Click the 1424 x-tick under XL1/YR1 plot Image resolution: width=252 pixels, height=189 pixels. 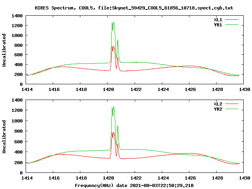click(163, 89)
